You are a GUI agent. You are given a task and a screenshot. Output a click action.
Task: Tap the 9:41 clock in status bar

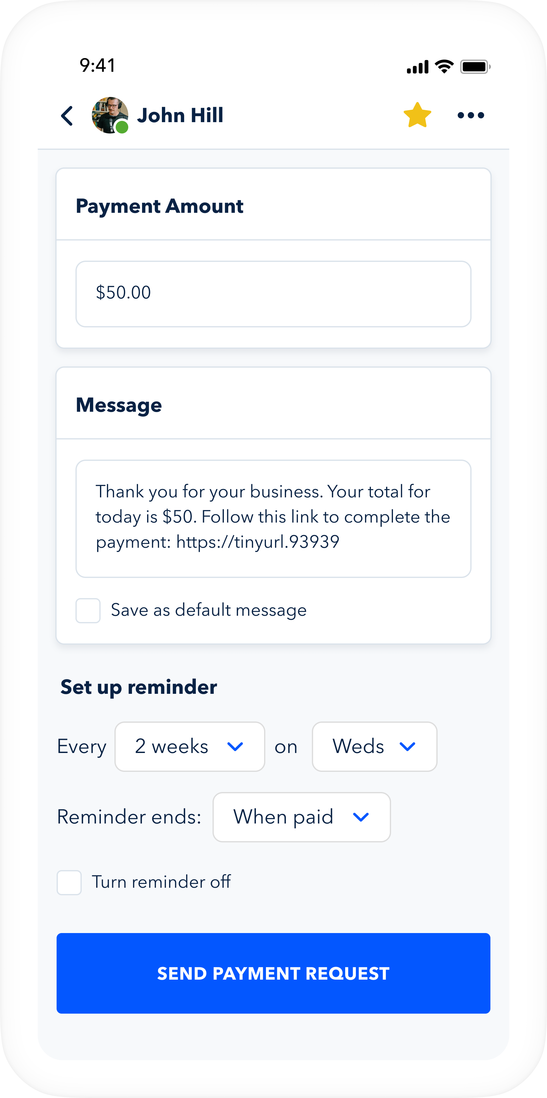pos(97,66)
